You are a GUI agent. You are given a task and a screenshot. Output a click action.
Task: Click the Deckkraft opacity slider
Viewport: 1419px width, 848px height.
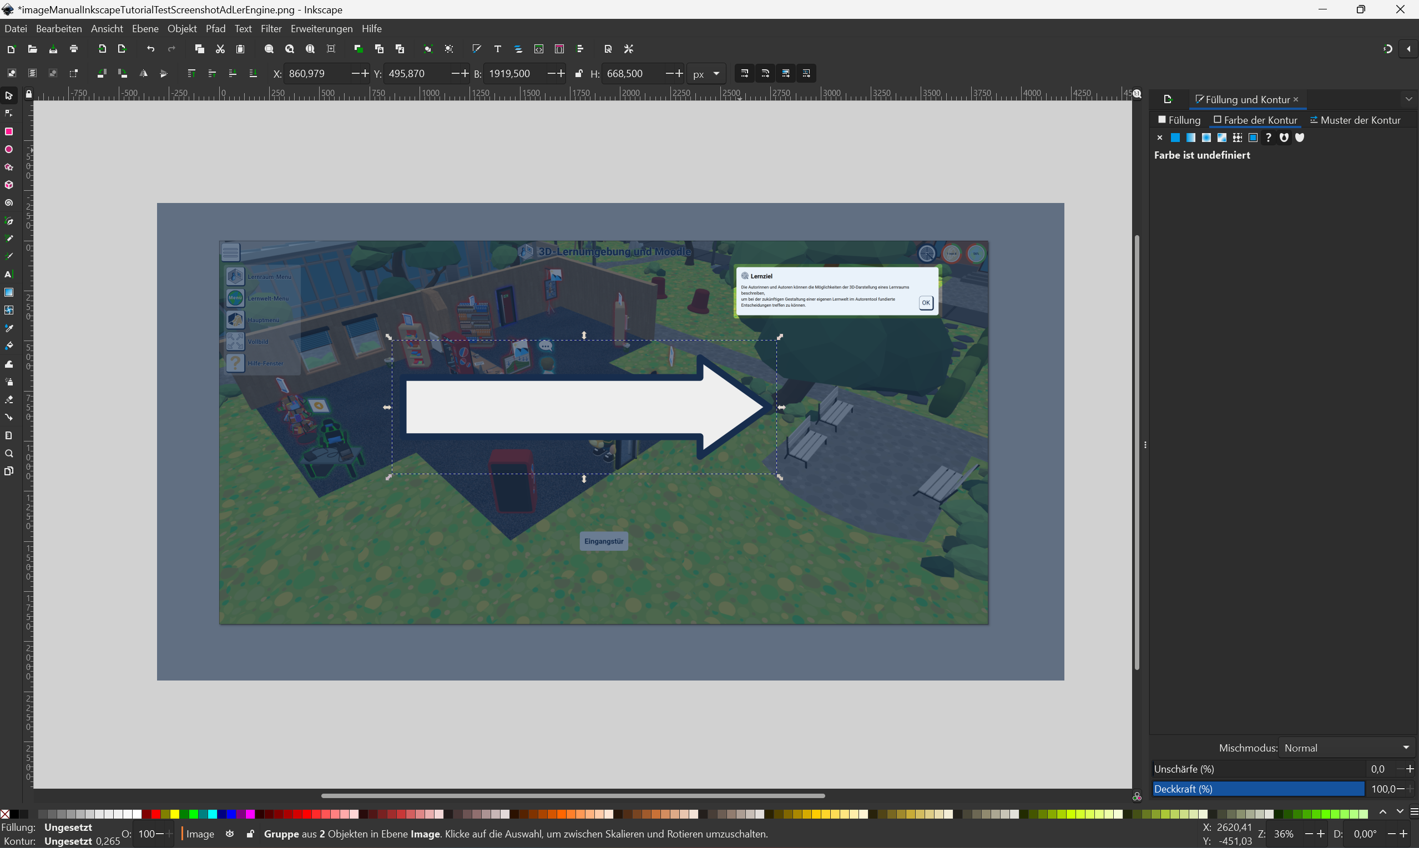(x=1258, y=789)
